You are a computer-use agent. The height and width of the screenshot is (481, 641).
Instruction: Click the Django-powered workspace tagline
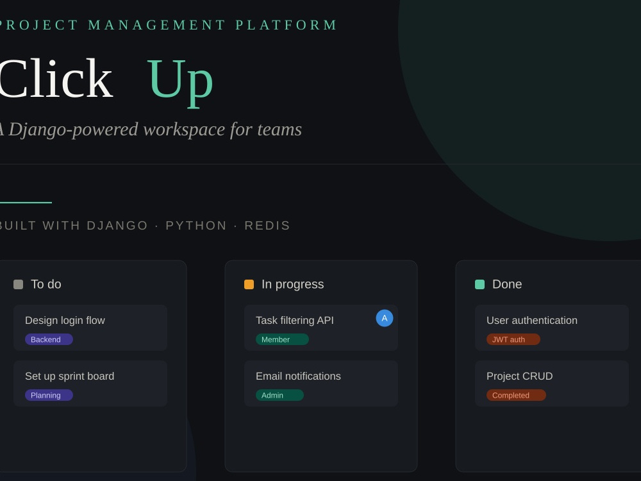pos(151,130)
